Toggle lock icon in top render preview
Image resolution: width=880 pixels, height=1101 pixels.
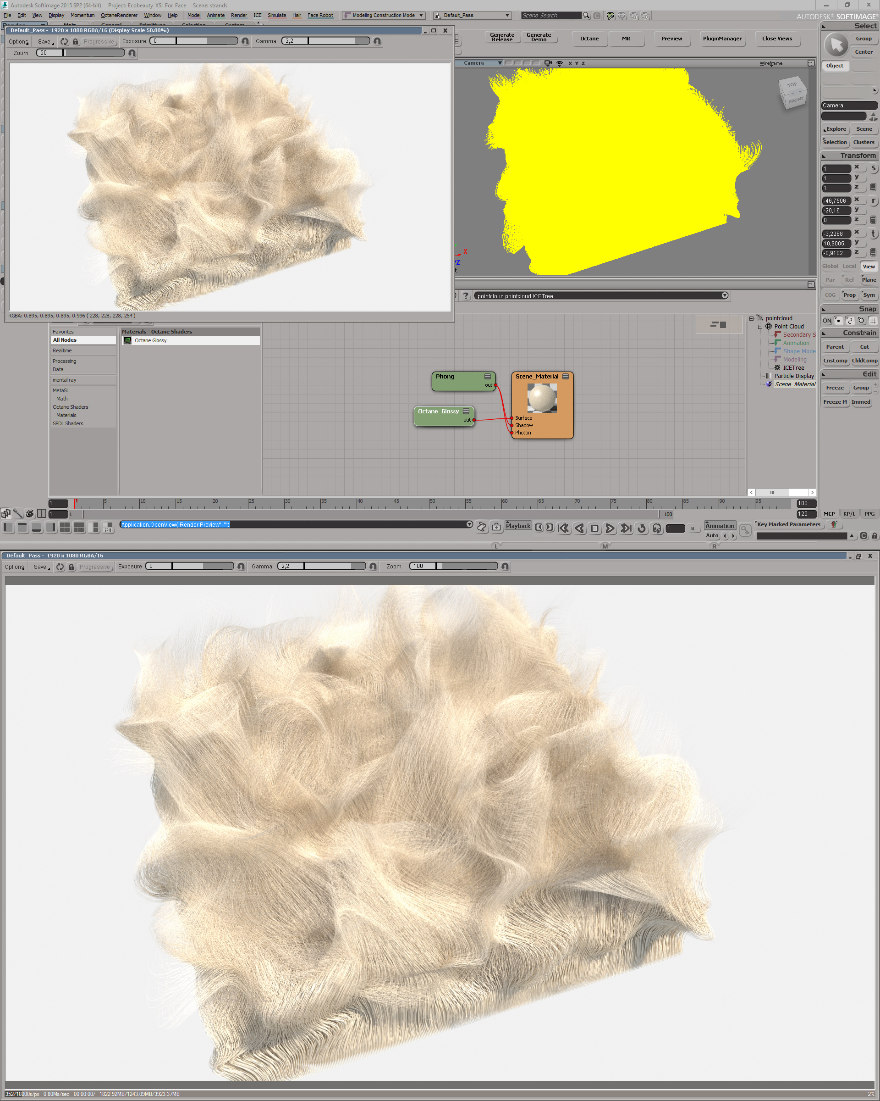click(76, 41)
